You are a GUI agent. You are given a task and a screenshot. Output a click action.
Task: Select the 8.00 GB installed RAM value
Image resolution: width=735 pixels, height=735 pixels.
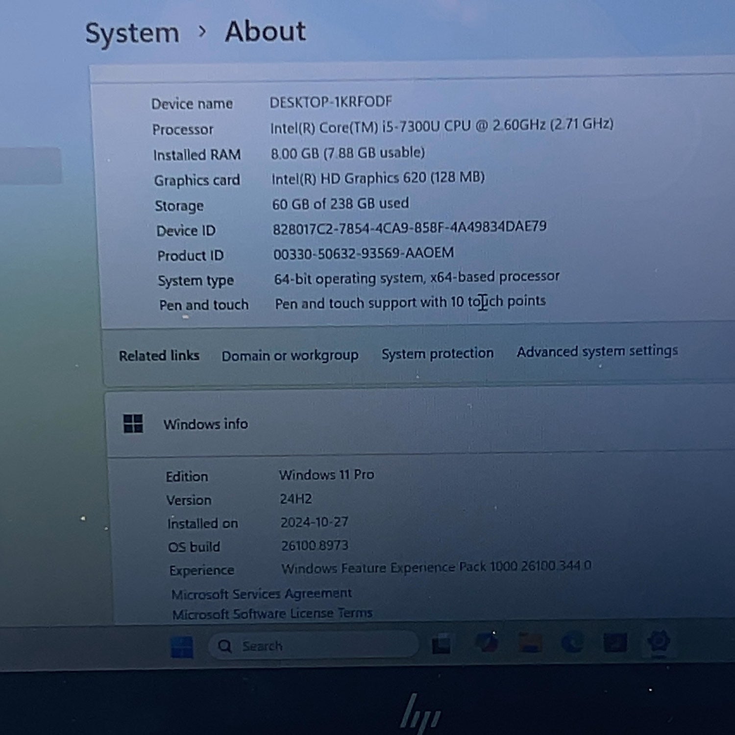348,153
